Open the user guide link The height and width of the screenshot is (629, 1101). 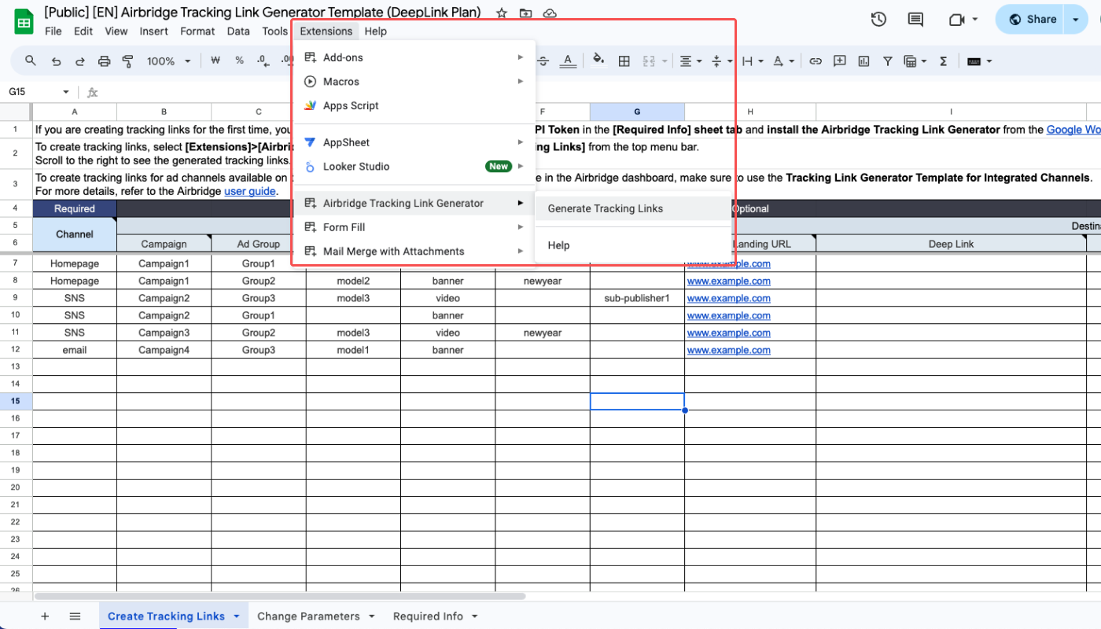pyautogui.click(x=250, y=191)
